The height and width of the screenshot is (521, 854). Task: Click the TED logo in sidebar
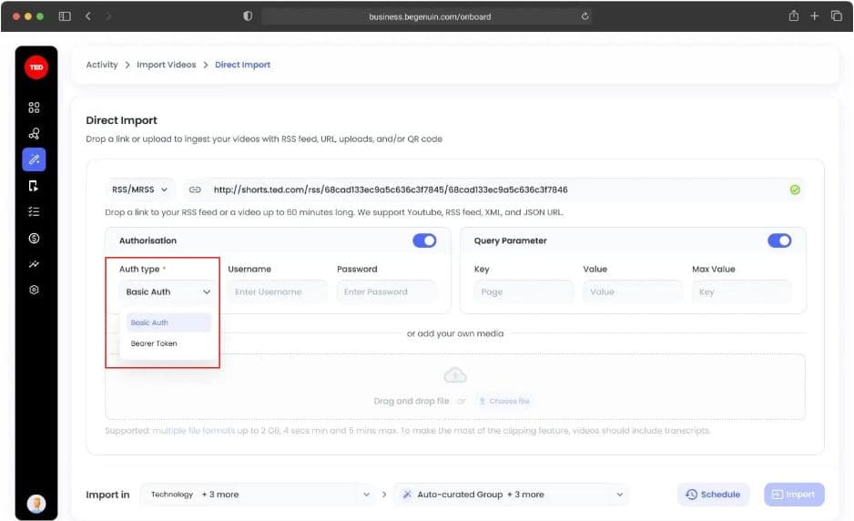pos(36,67)
